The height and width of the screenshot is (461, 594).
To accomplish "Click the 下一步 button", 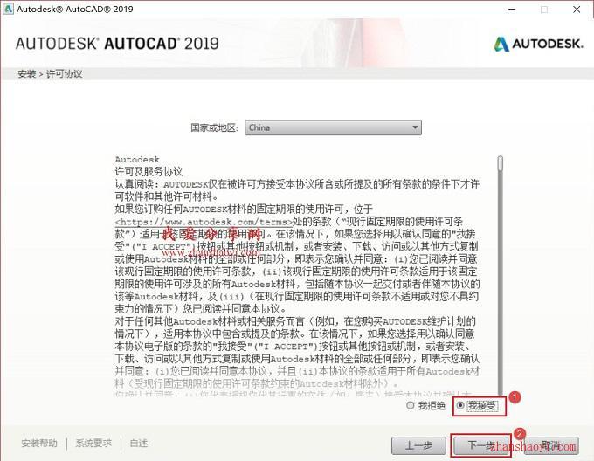I will tap(481, 445).
